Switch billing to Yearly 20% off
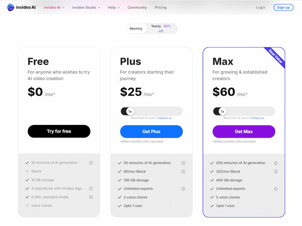 click(161, 28)
